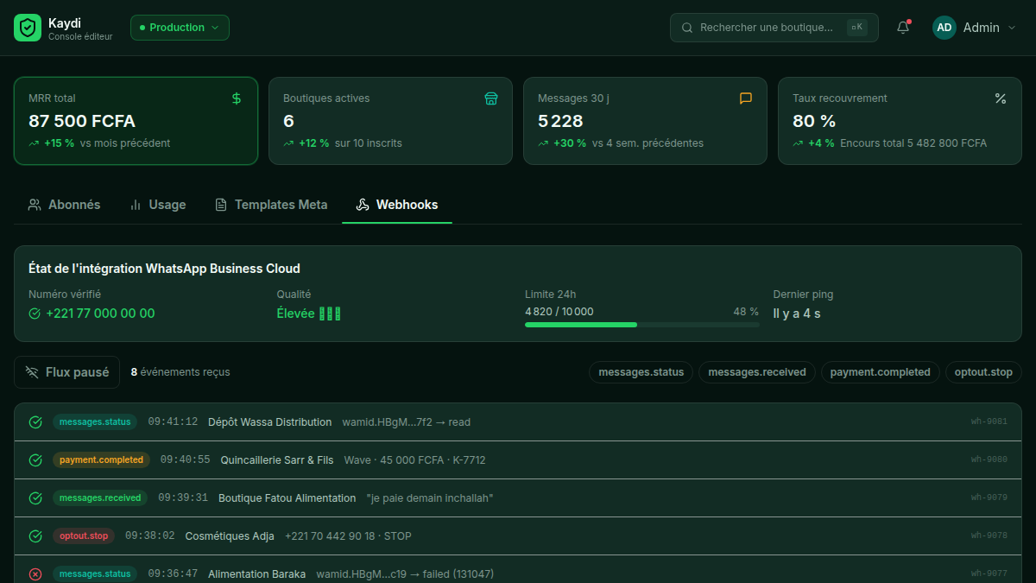The width and height of the screenshot is (1036, 583).
Task: Click the AD avatar circle
Action: click(944, 28)
